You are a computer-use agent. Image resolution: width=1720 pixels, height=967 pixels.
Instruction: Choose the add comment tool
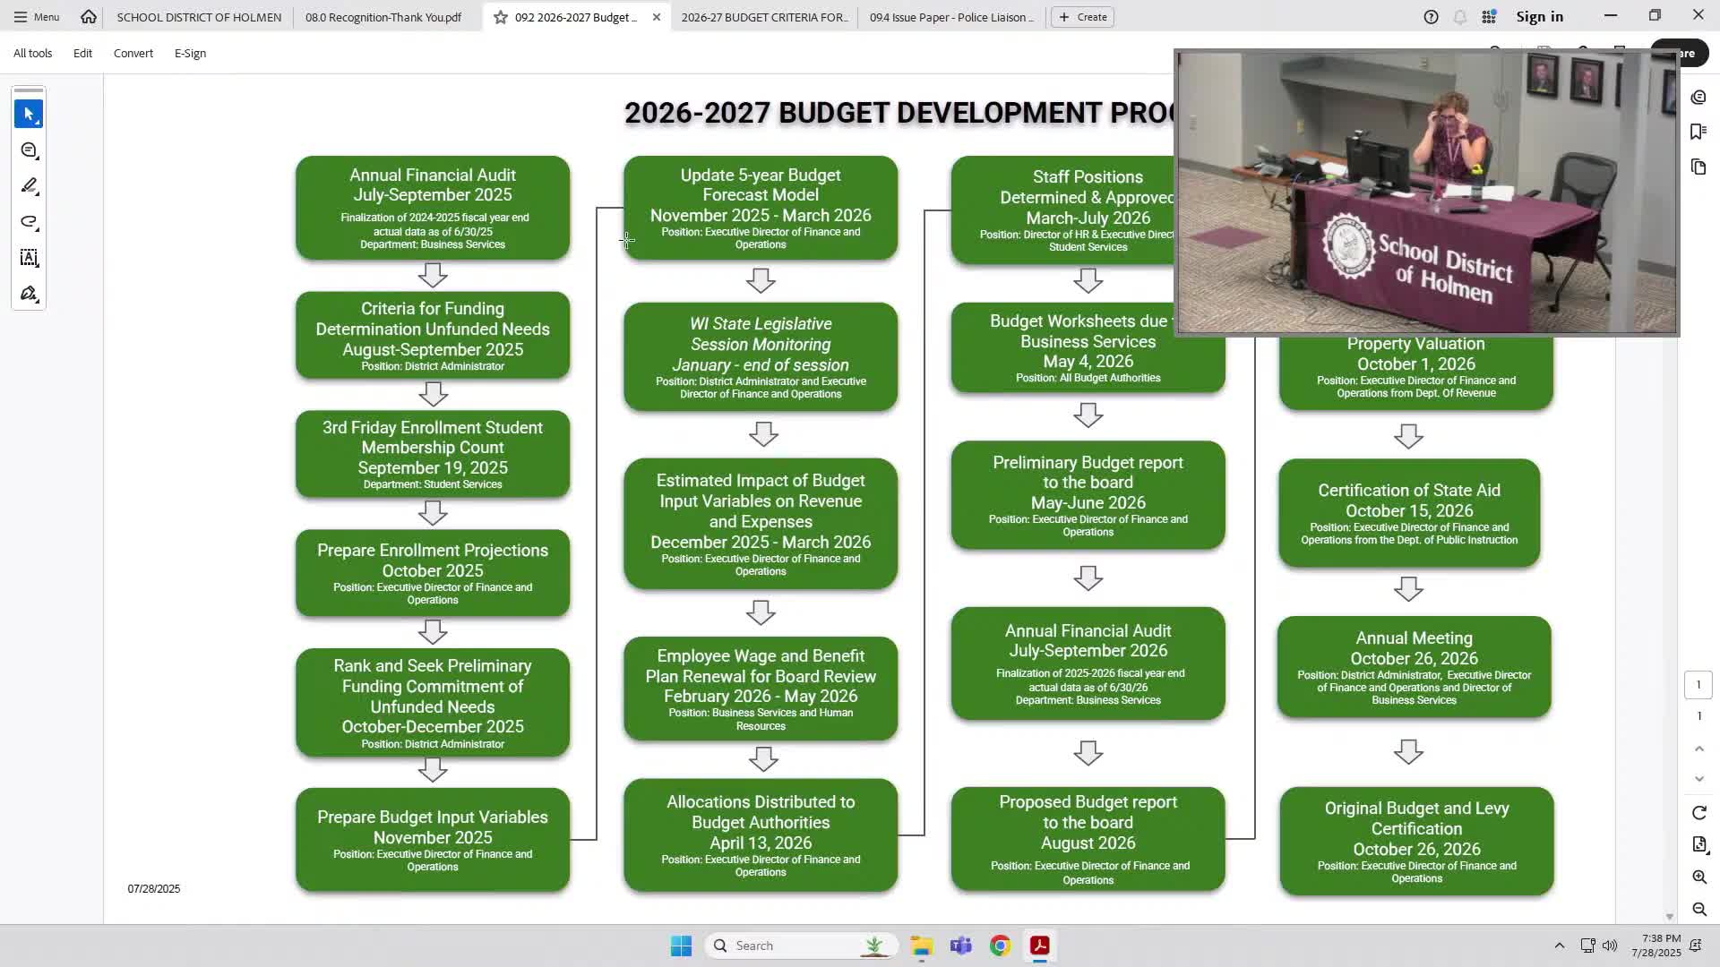pyautogui.click(x=29, y=150)
